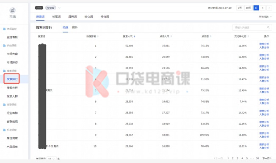Viewport: 276px width, 163px height.
Task: Click 搜索分析 link in rank 8 row
Action: 264,122
